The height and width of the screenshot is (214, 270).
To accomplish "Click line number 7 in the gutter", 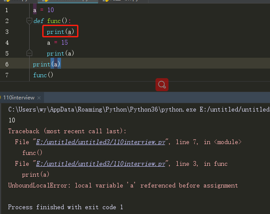I will (7, 75).
